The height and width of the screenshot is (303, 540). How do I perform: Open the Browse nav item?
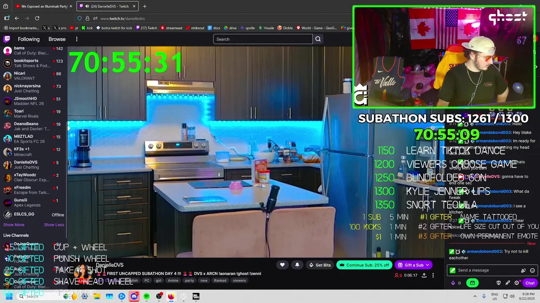(57, 39)
